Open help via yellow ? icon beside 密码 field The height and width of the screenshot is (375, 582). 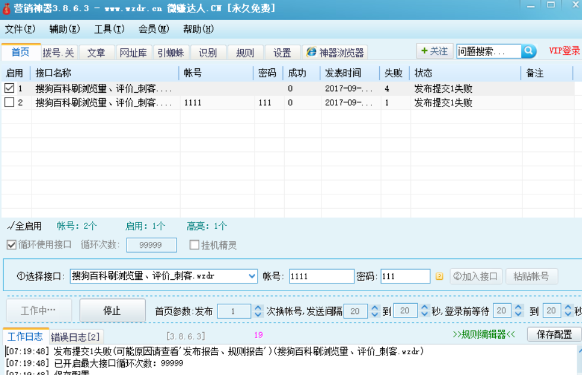coord(439,276)
